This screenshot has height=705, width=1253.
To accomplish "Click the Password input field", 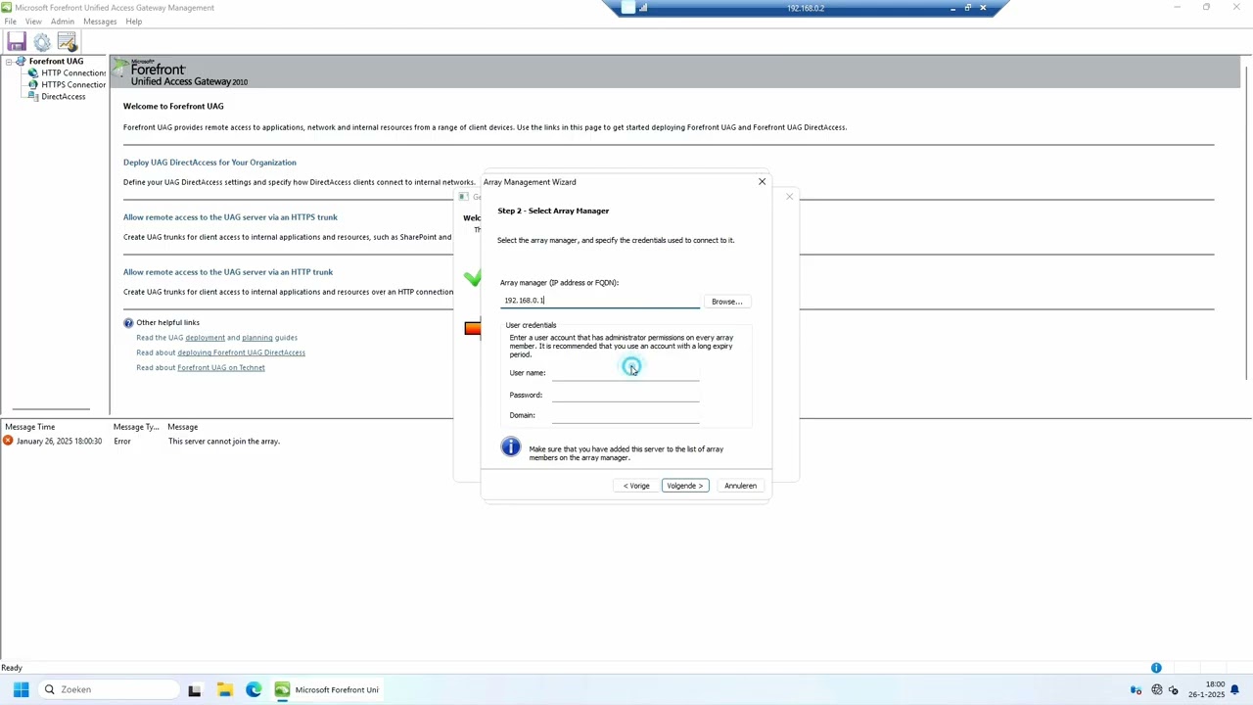I will (x=626, y=395).
